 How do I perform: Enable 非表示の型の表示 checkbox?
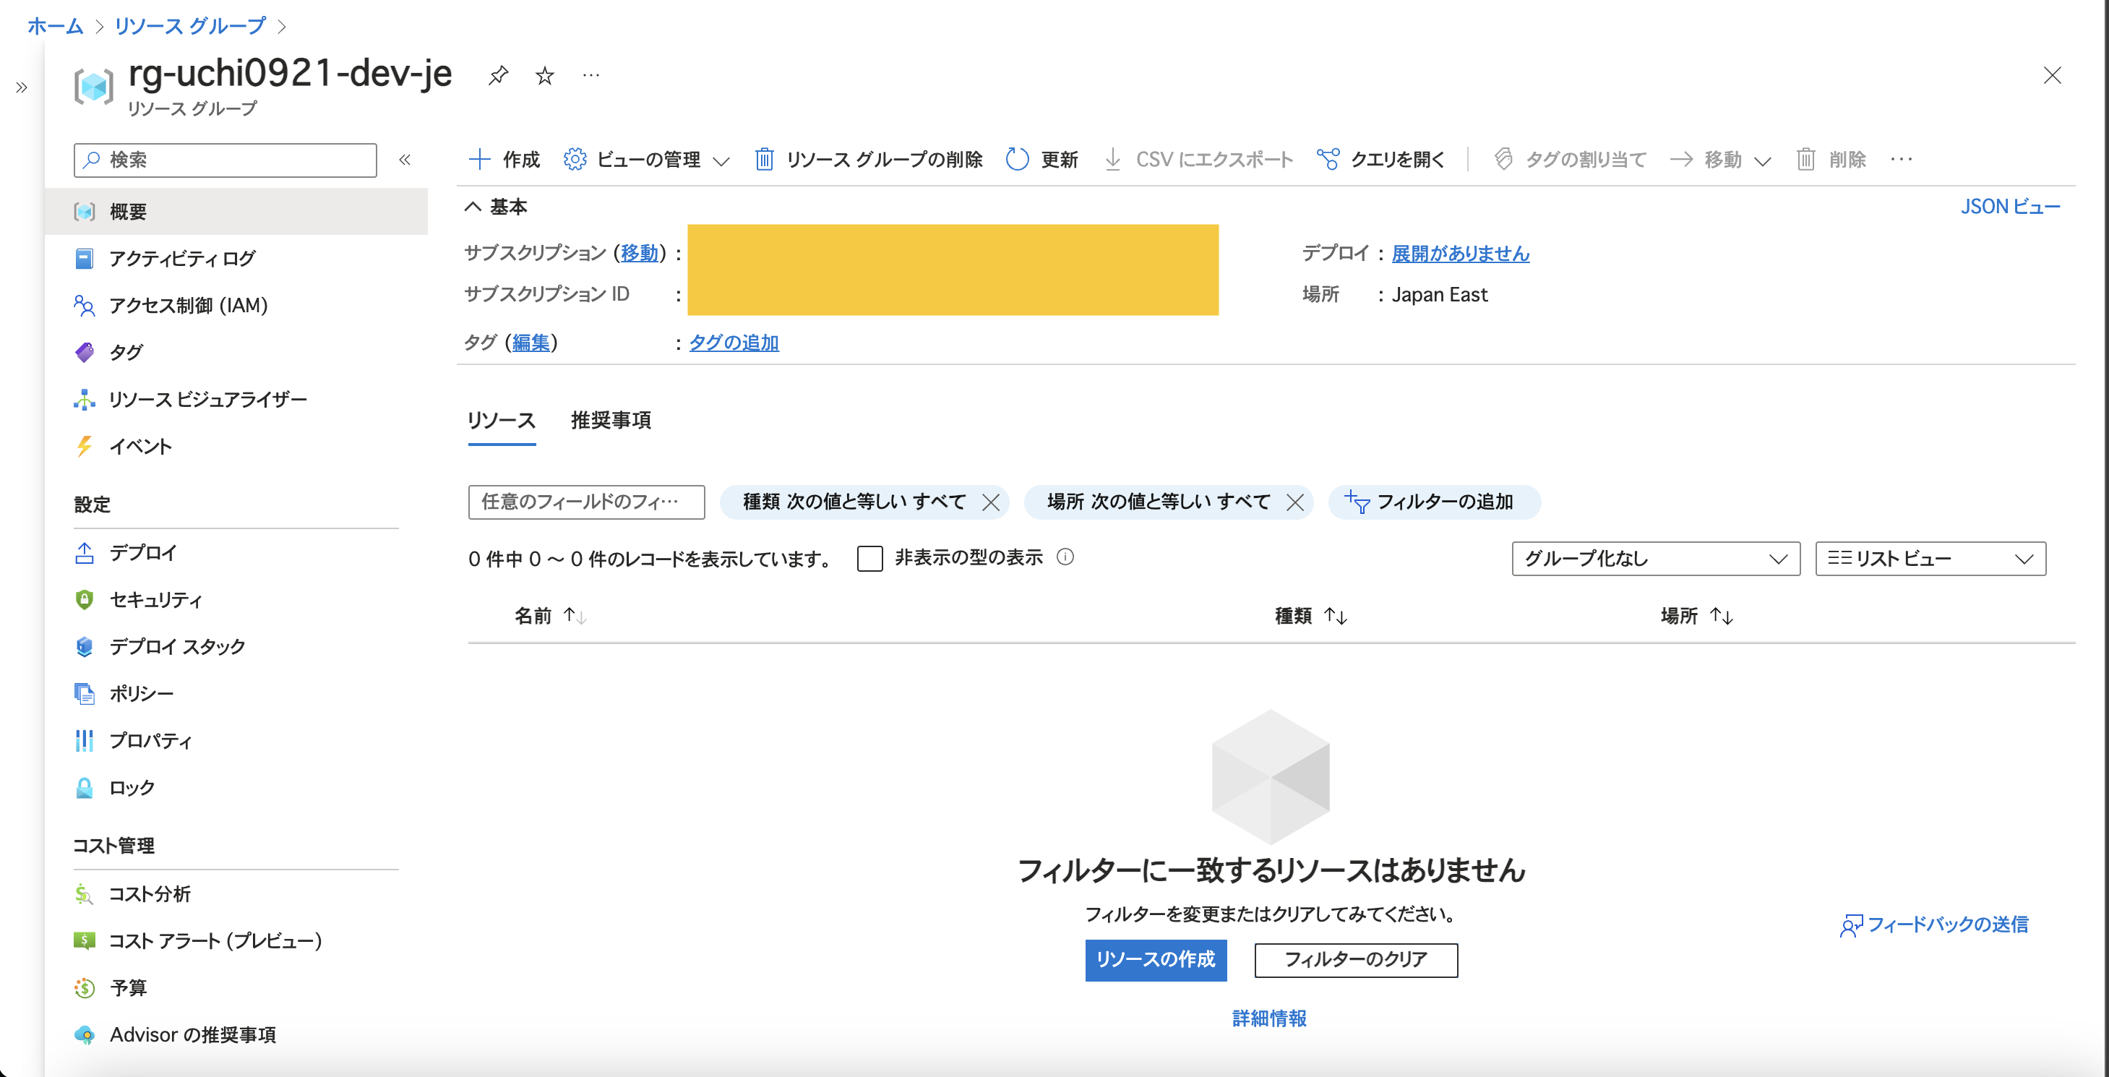click(869, 557)
